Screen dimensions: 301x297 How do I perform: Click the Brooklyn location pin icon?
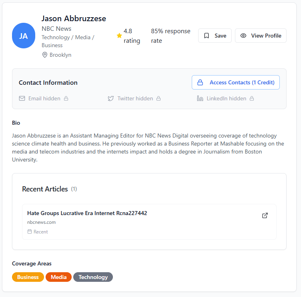click(x=44, y=55)
